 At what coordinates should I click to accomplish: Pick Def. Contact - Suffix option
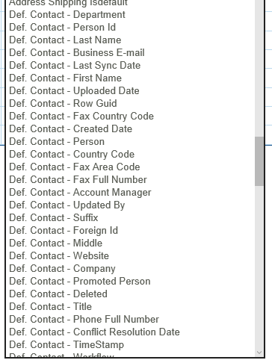[130, 218]
